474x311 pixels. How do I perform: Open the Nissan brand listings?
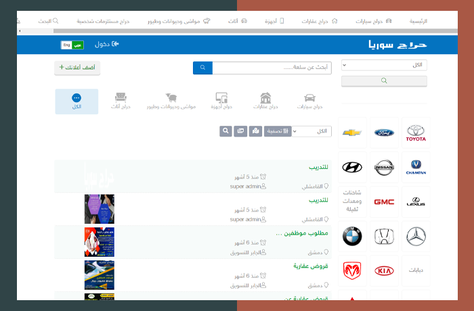(x=384, y=167)
